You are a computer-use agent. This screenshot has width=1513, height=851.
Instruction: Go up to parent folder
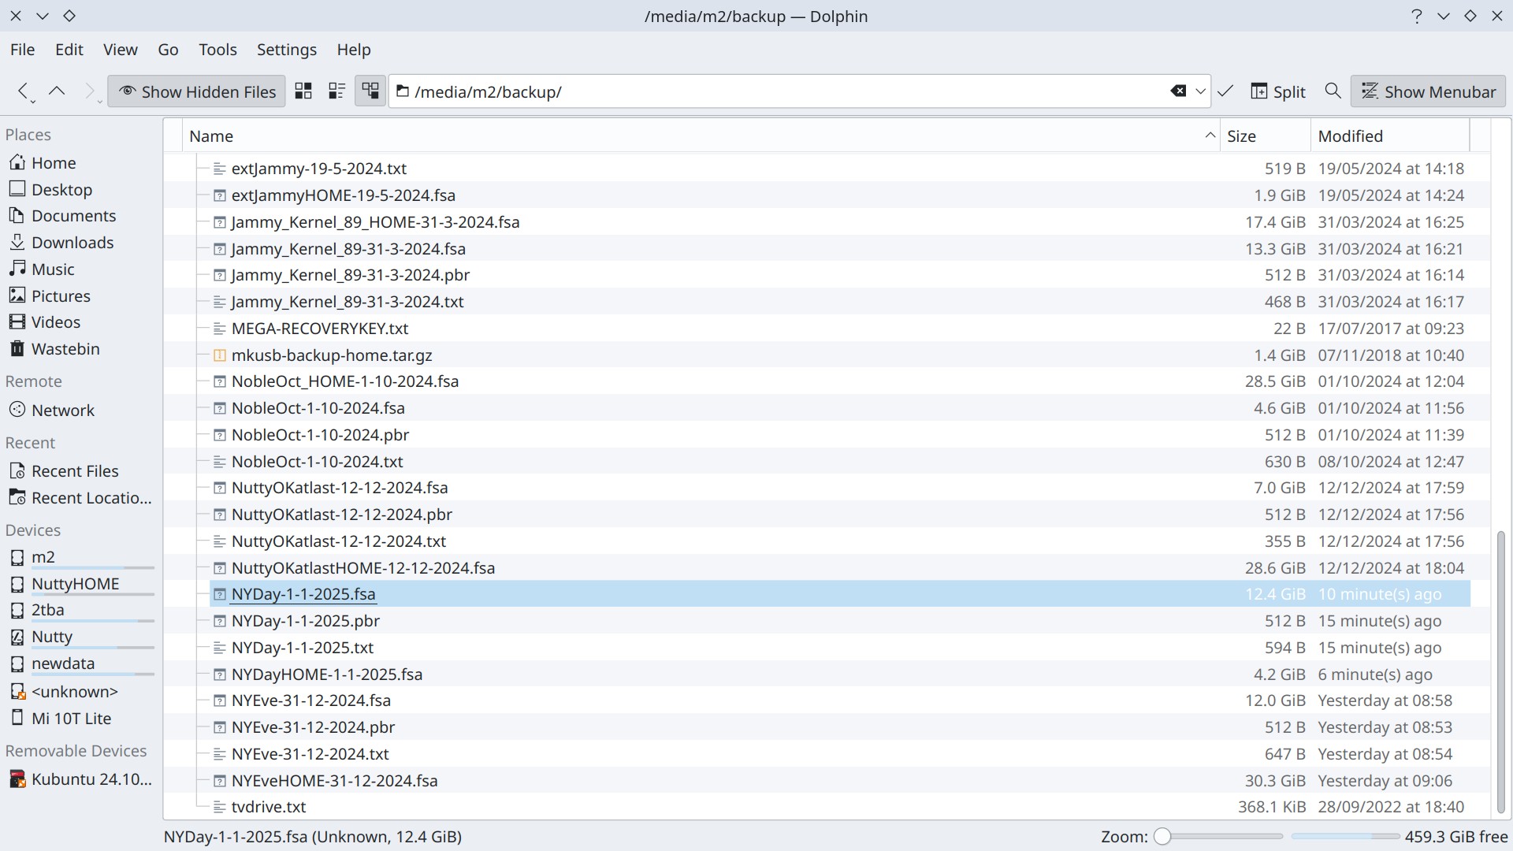point(57,91)
